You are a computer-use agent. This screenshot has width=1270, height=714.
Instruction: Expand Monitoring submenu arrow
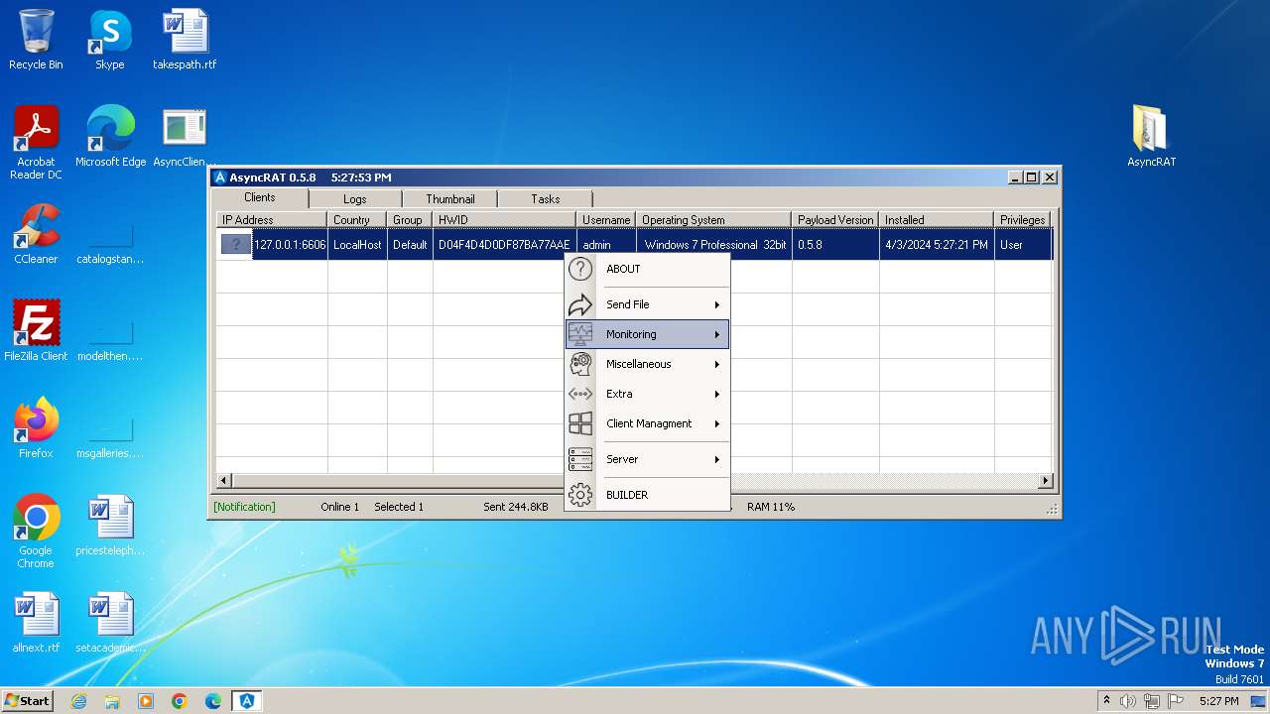click(x=716, y=334)
